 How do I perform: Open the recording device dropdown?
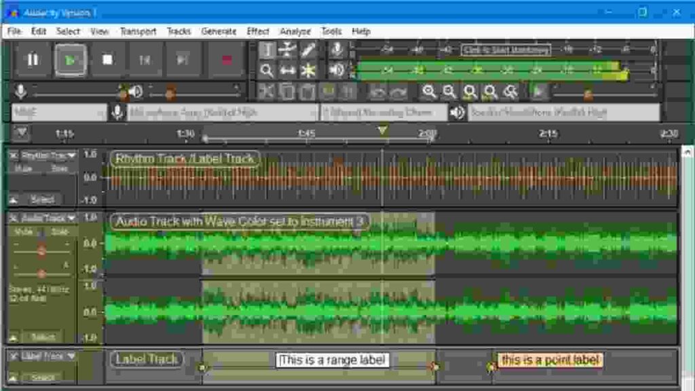click(223, 113)
